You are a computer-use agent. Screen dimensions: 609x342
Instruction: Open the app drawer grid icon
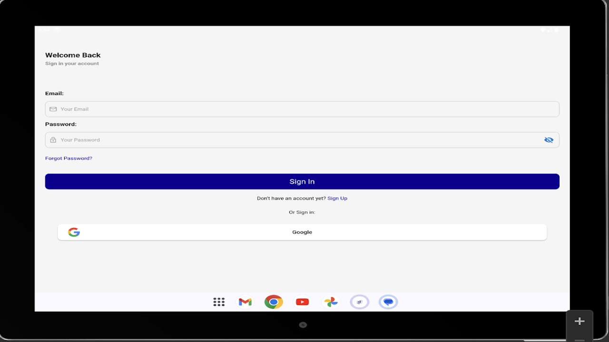[x=219, y=302]
